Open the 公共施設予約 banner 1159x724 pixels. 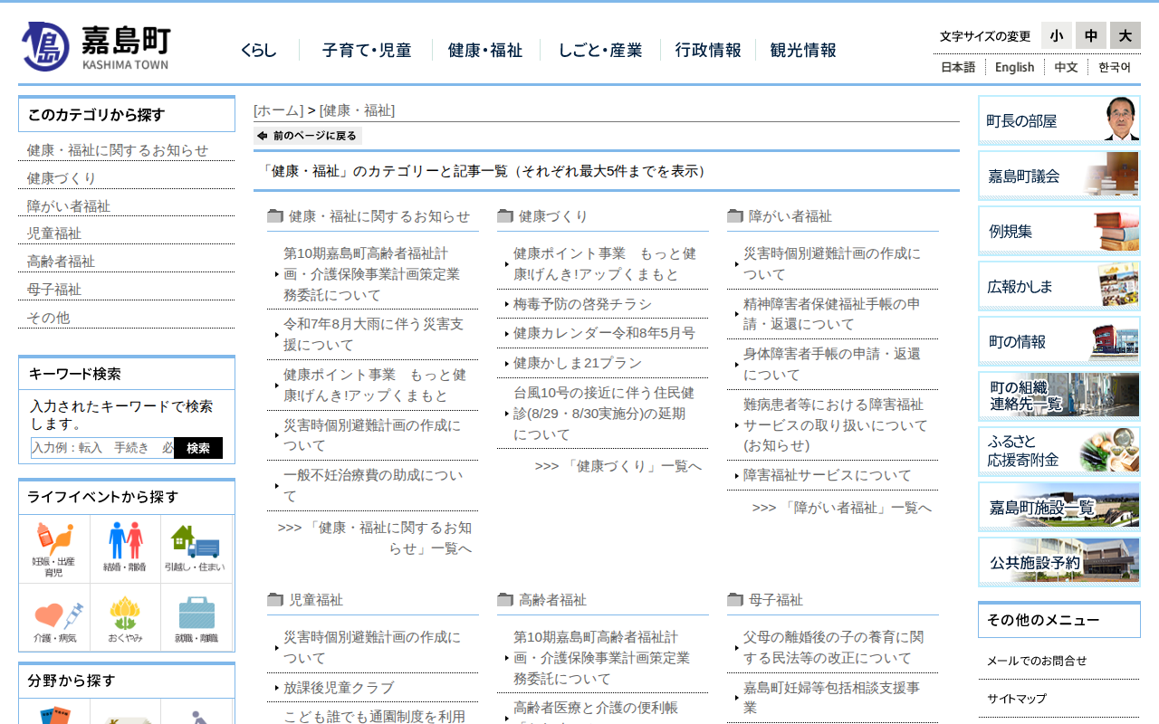pos(1059,562)
